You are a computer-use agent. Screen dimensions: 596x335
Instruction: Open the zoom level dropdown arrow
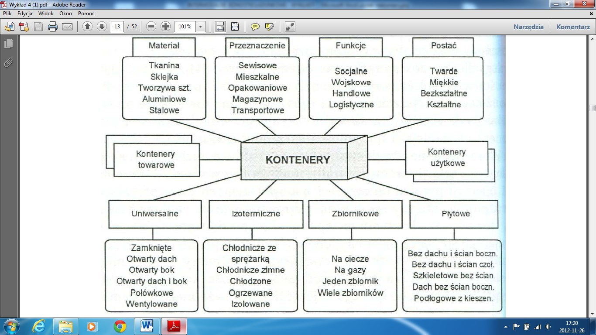click(200, 27)
